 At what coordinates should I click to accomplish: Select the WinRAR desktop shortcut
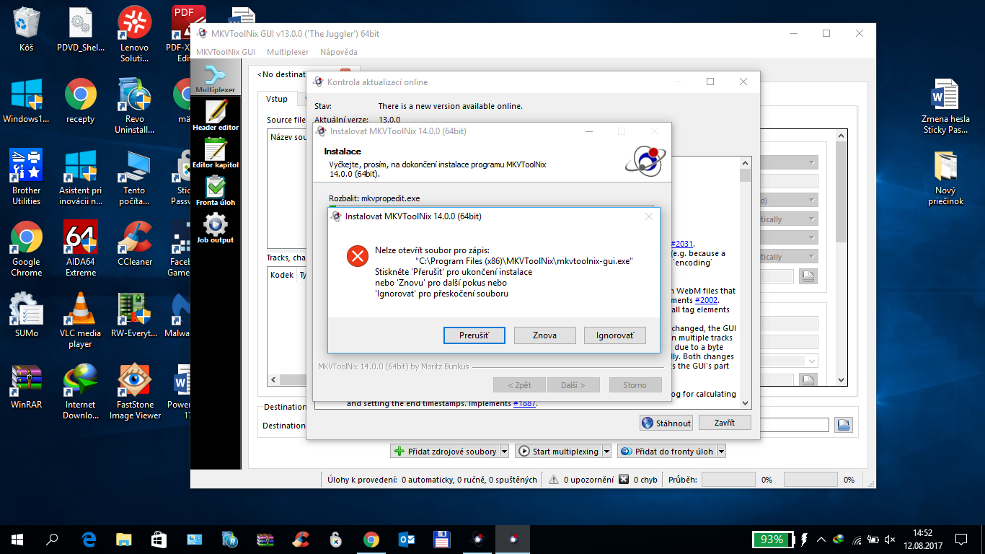point(27,387)
